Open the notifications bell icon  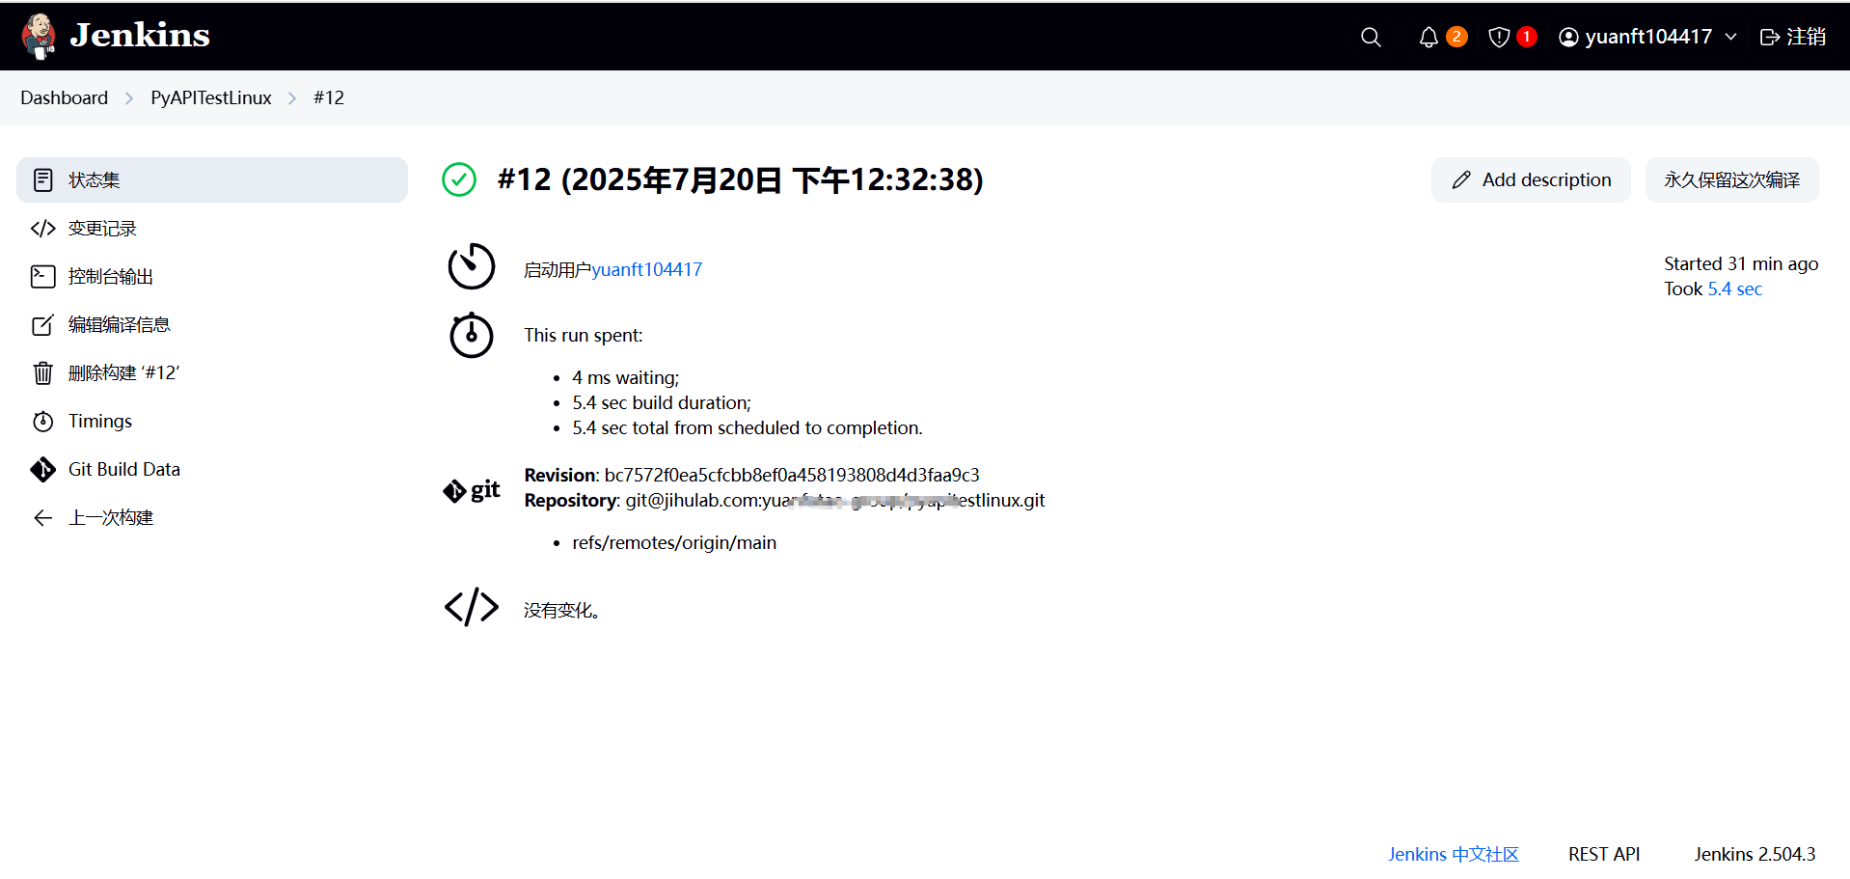1428,37
